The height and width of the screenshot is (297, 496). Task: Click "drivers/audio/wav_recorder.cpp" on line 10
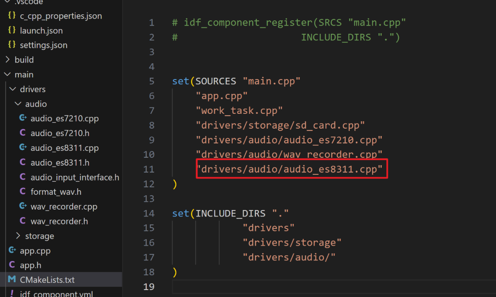coord(289,155)
